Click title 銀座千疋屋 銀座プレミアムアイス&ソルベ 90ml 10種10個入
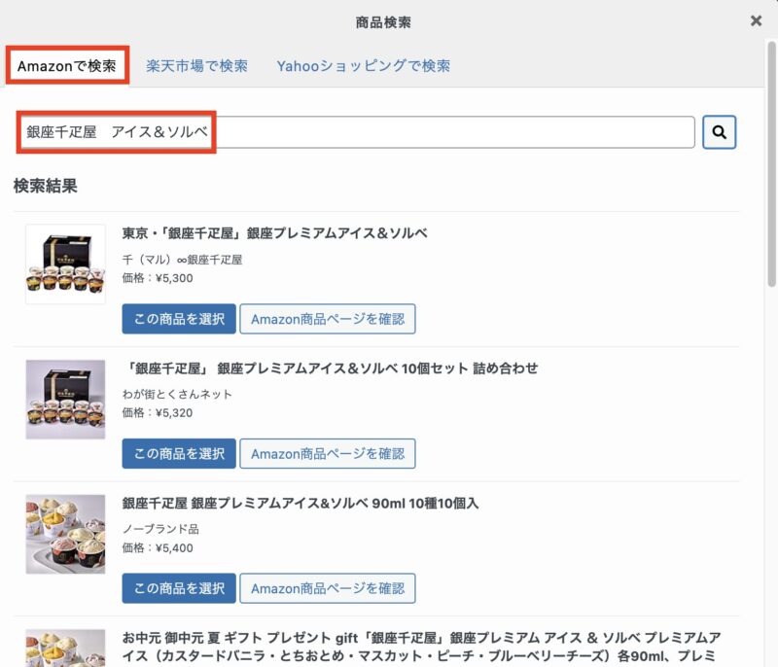 [301, 503]
